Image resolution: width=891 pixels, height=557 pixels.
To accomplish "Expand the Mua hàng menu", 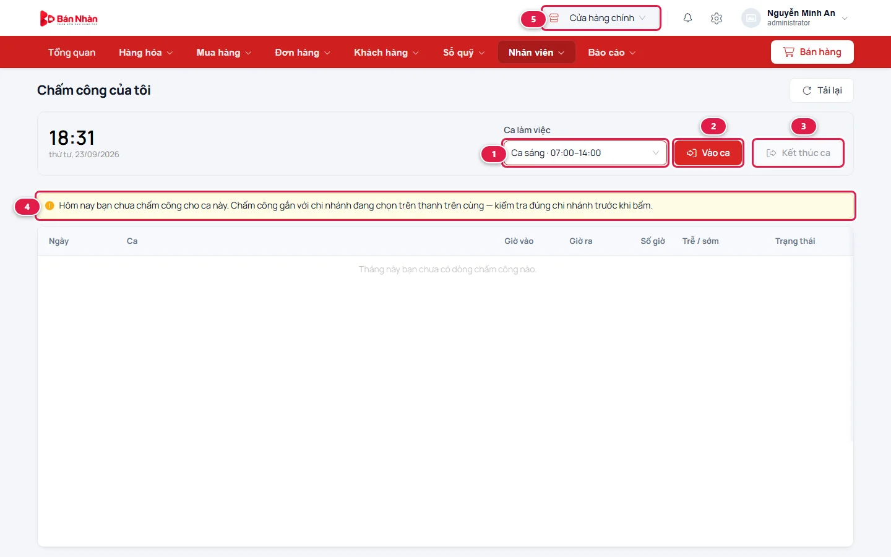I will pyautogui.click(x=224, y=53).
